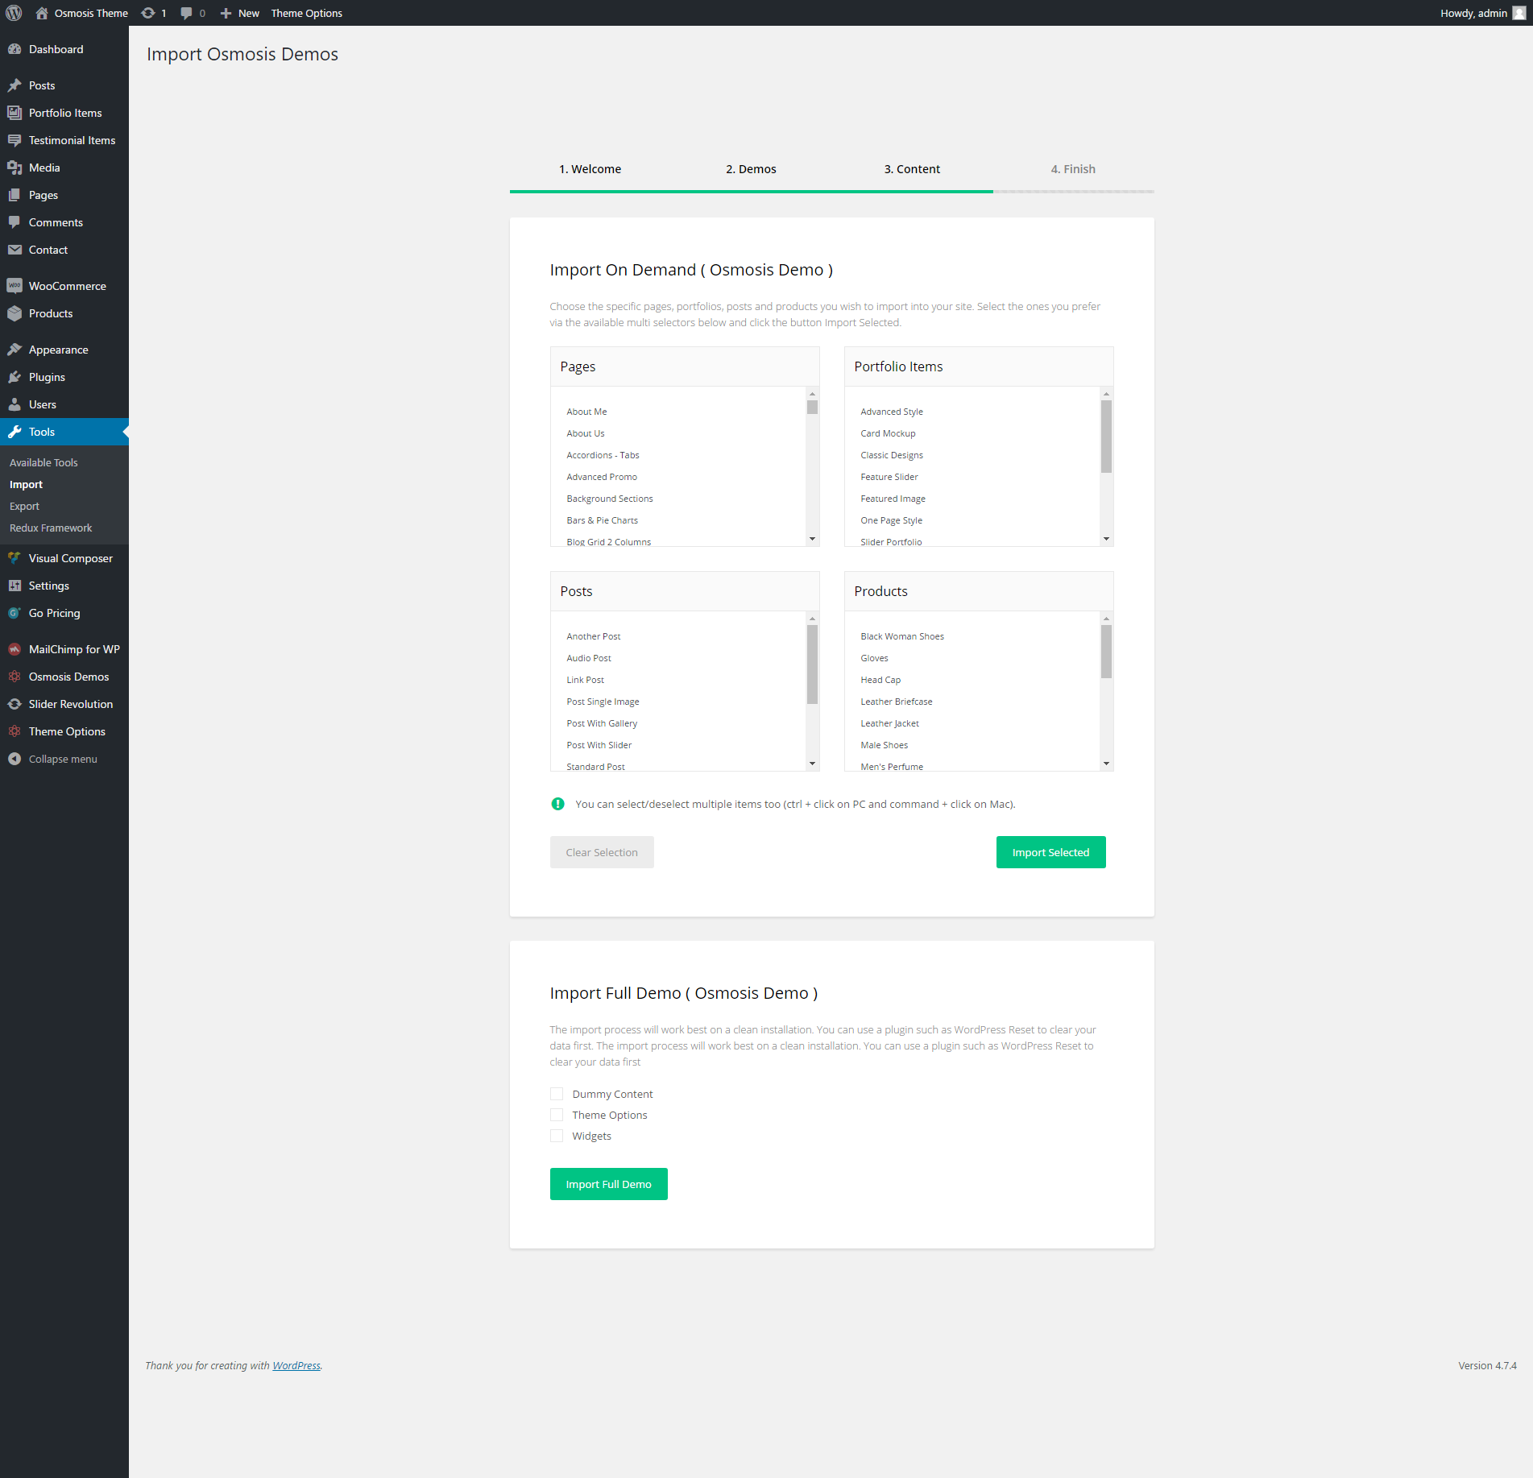This screenshot has height=1478, width=1533.
Task: Select Leather Jacket in the Products list
Action: click(889, 723)
